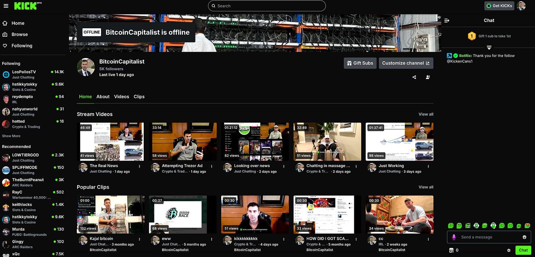Image resolution: width=535 pixels, height=257 pixels.
Task: Switch to the About tab
Action: point(103,97)
